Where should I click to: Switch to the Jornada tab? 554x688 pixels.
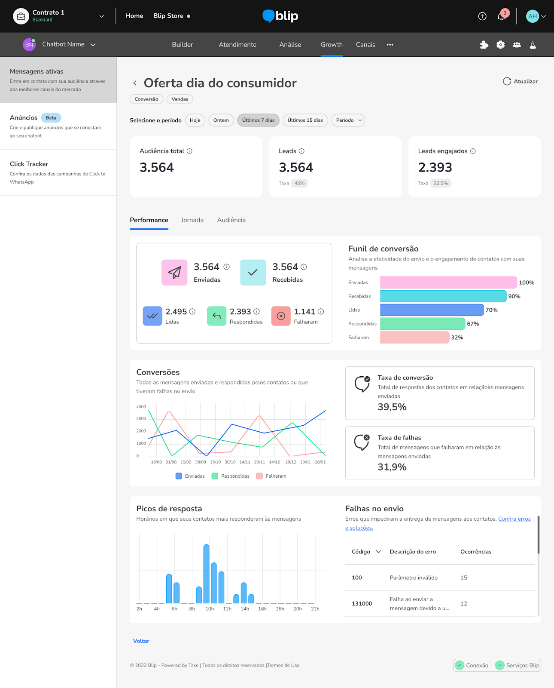192,220
